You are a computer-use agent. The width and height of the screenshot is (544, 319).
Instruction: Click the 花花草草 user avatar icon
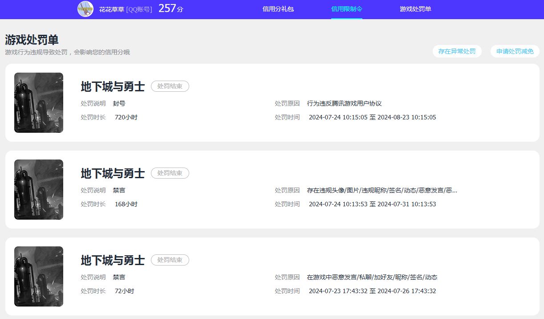coord(86,9)
